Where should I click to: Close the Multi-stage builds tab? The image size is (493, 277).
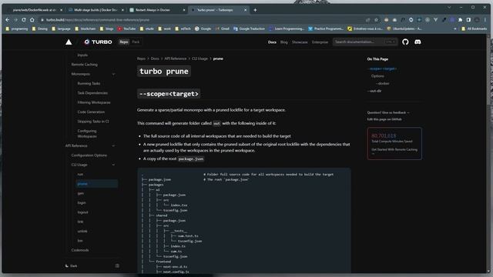pos(122,10)
